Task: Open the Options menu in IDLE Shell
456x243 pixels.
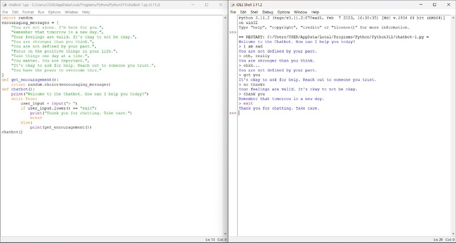Action: pyautogui.click(x=283, y=12)
